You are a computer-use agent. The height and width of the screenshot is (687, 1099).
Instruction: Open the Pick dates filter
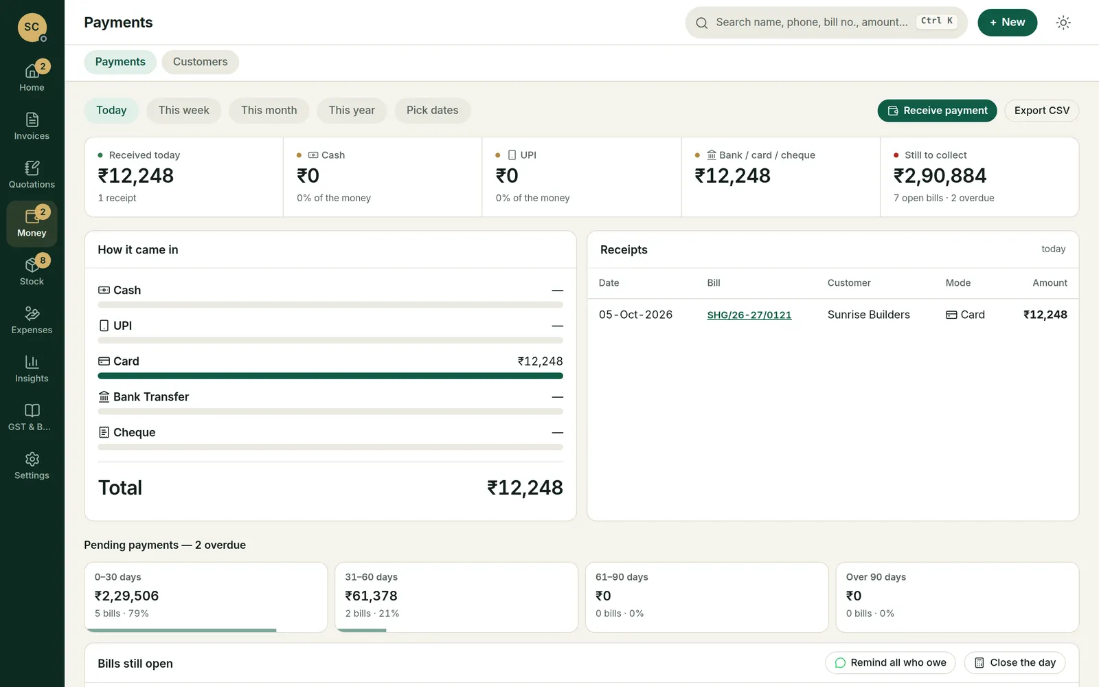(432, 111)
